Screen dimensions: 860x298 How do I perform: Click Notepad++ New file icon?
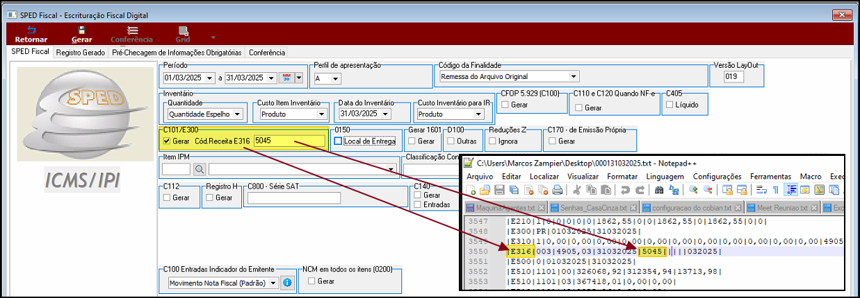pos(471,189)
